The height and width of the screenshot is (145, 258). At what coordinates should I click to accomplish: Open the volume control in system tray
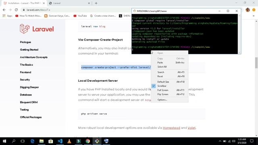point(233,141)
